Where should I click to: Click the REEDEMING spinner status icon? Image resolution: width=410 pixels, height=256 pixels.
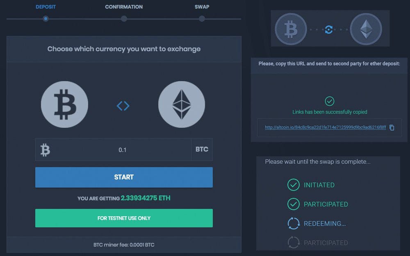[294, 224]
